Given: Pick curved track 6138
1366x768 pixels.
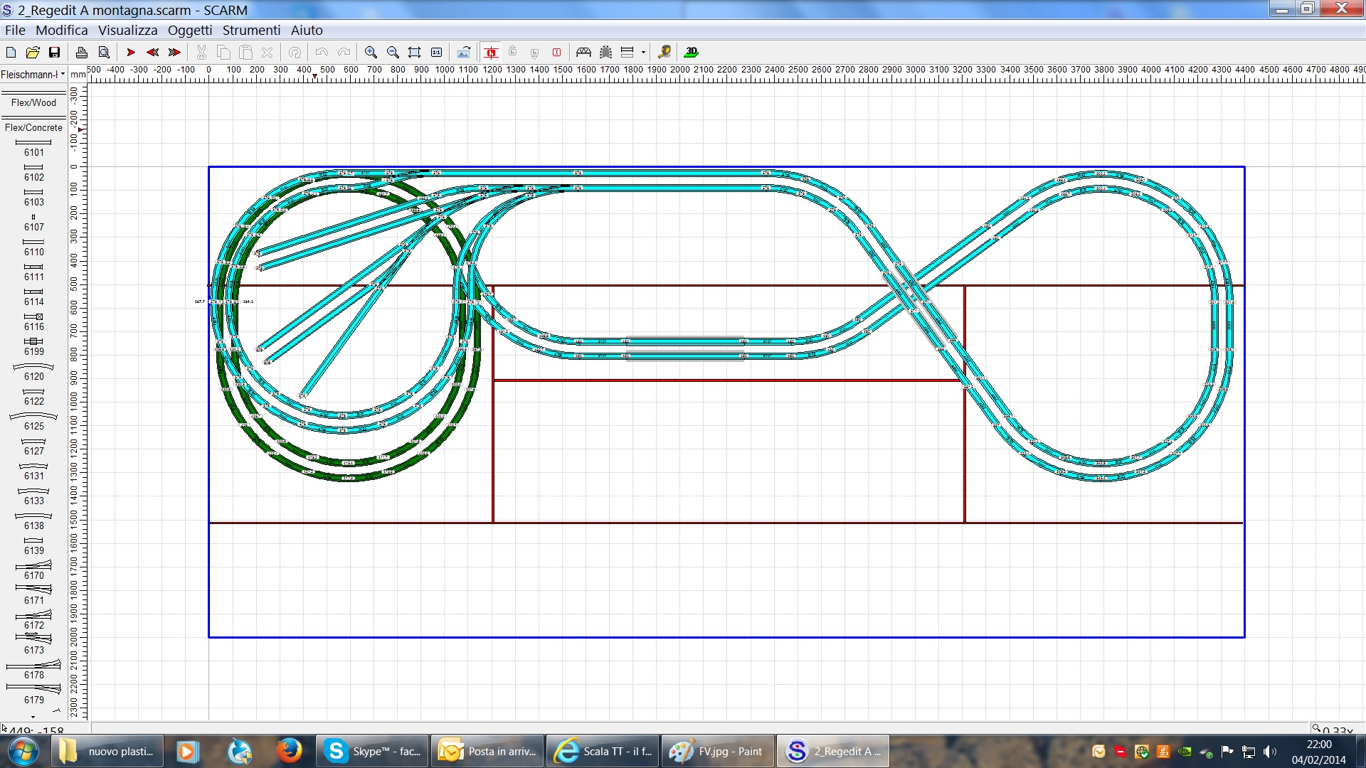Looking at the screenshot, I should coord(33,521).
